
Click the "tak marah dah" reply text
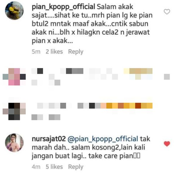click(x=91, y=148)
